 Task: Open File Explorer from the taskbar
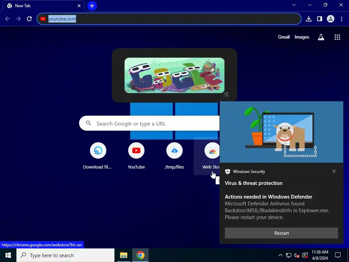[123, 255]
